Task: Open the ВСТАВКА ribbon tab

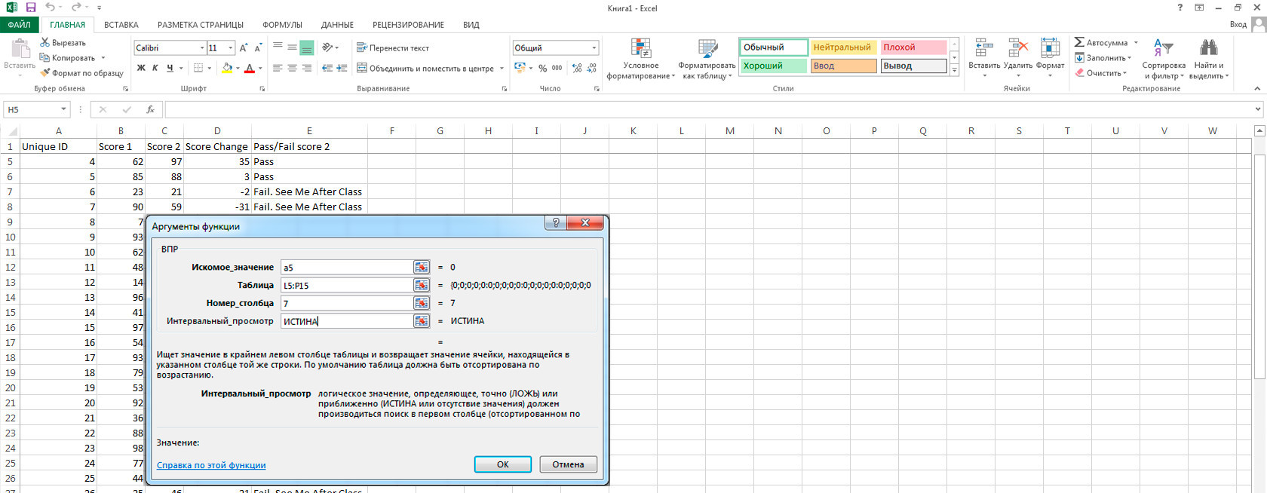Action: point(121,25)
